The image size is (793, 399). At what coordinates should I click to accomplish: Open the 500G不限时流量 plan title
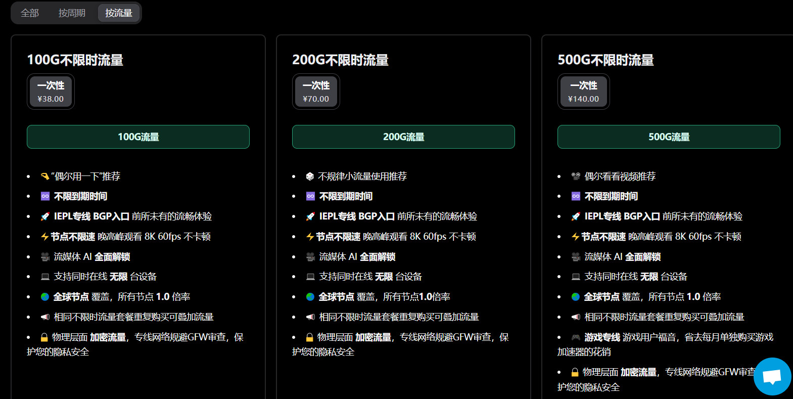(605, 60)
